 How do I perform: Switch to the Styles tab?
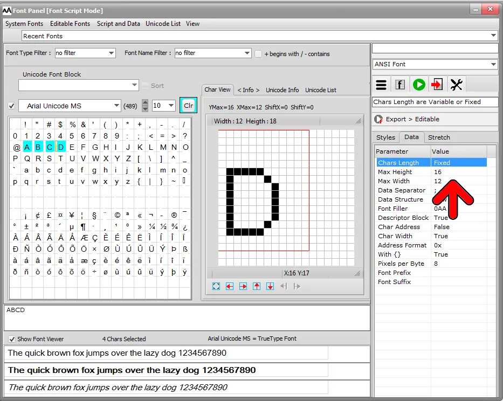coord(385,137)
